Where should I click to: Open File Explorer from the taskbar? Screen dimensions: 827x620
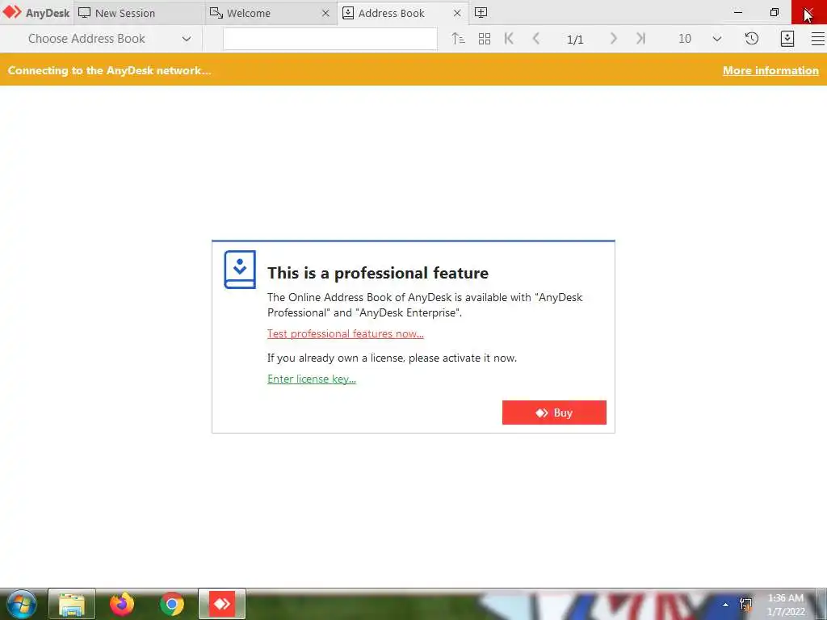72,604
